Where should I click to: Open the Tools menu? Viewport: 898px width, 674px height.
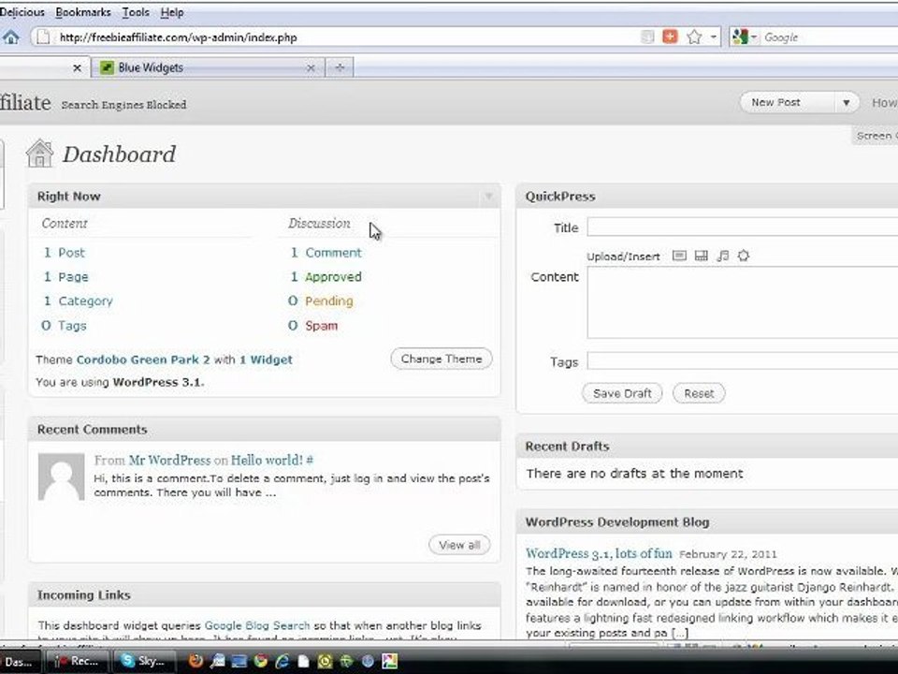click(136, 12)
